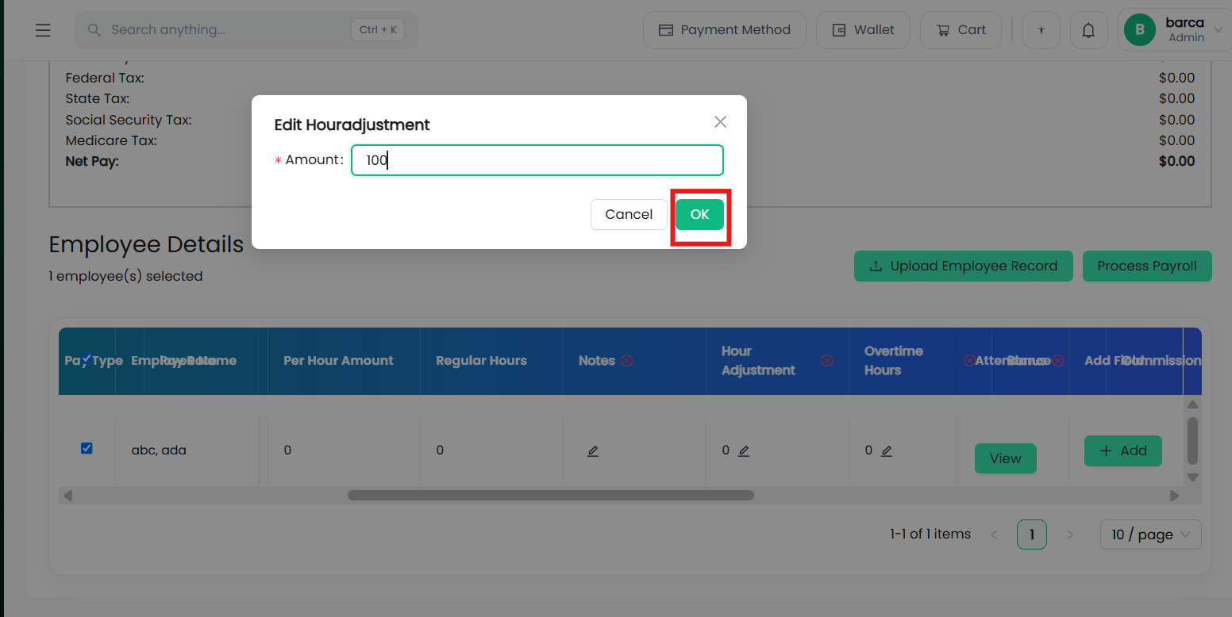Viewport: 1232px width, 617px height.
Task: Click the table's vertical scrollbar thumb
Action: coord(1192,441)
